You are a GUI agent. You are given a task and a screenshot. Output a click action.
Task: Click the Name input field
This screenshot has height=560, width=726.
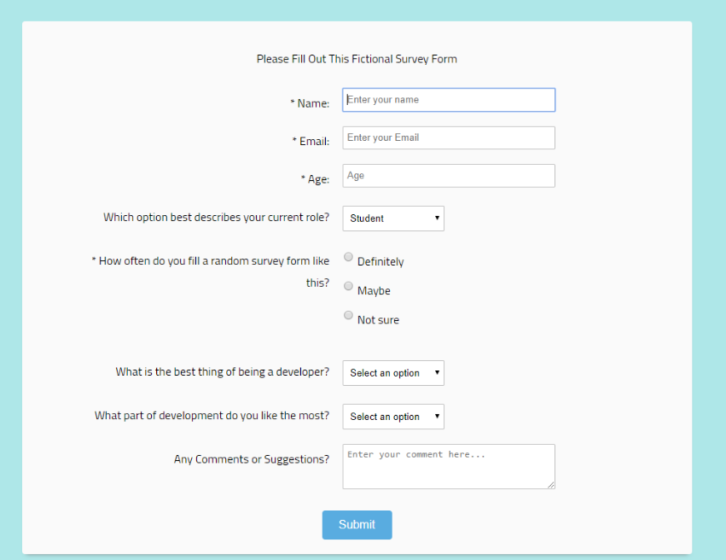449,100
